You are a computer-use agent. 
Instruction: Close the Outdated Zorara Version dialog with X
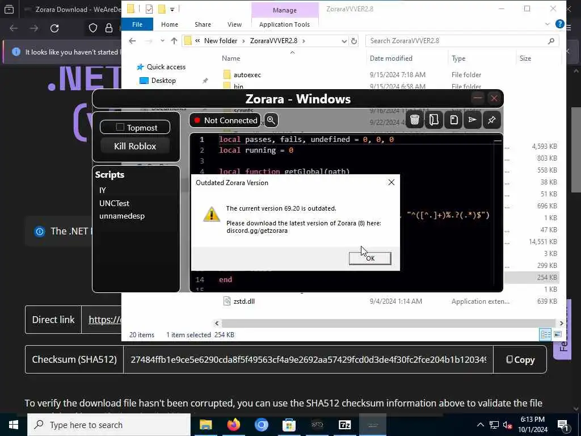(x=391, y=182)
